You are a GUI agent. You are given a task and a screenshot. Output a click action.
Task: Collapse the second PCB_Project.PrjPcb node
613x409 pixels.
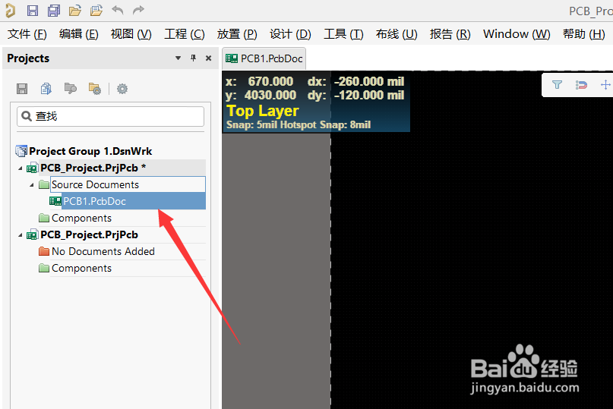pyautogui.click(x=21, y=235)
